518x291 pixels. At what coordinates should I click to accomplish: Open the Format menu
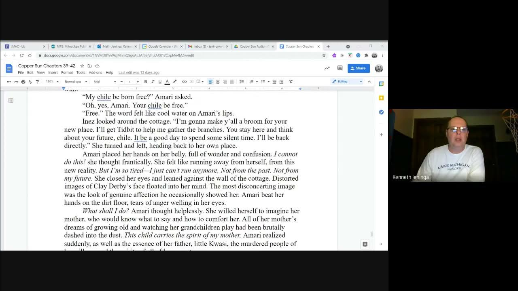(67, 73)
